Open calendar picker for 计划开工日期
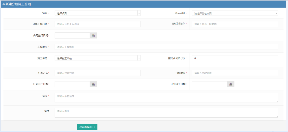This screenshot has width=288, height=132. point(93,84)
